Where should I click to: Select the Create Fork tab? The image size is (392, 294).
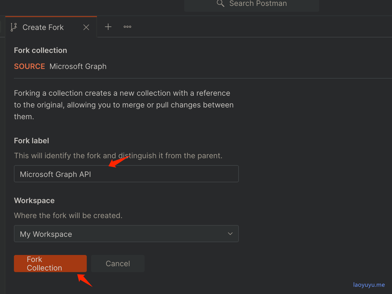[x=51, y=27]
